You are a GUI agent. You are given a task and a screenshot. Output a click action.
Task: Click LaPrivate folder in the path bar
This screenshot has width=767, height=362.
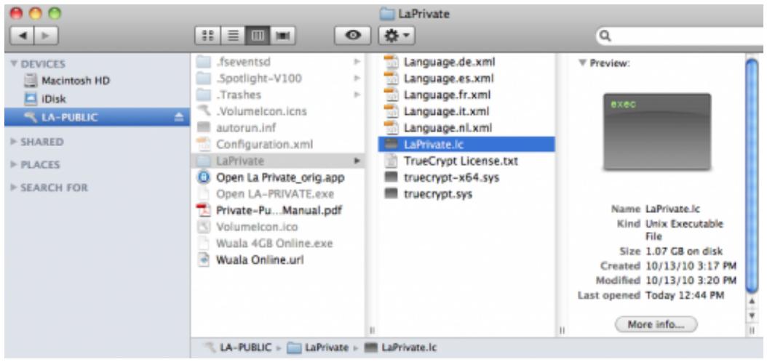tap(317, 348)
